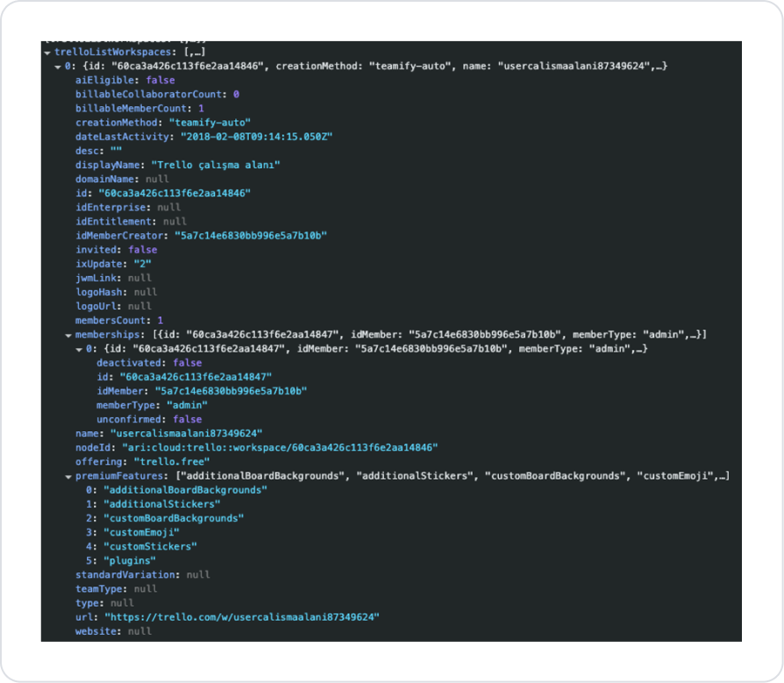This screenshot has width=784, height=683.
Task: Select the billableMemberCount: 1 row
Action: (x=139, y=109)
